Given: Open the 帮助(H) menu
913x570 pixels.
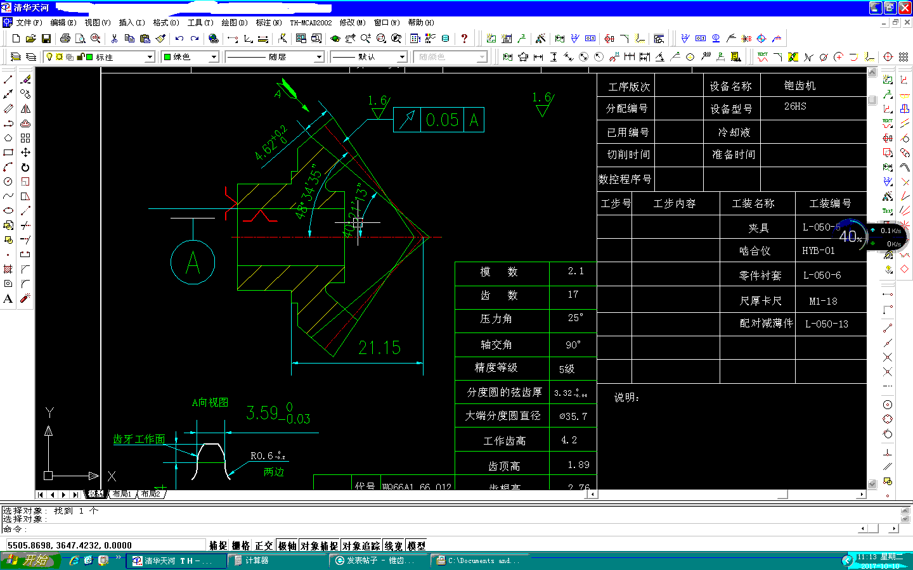Looking at the screenshot, I should 421,22.
